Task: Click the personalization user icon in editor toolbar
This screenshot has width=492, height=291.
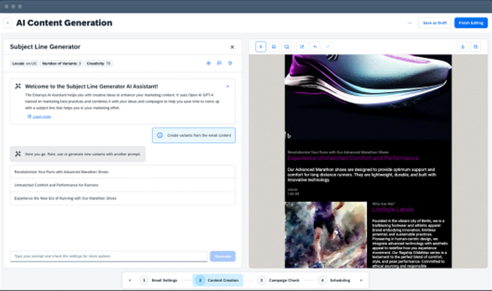Action: (462, 47)
